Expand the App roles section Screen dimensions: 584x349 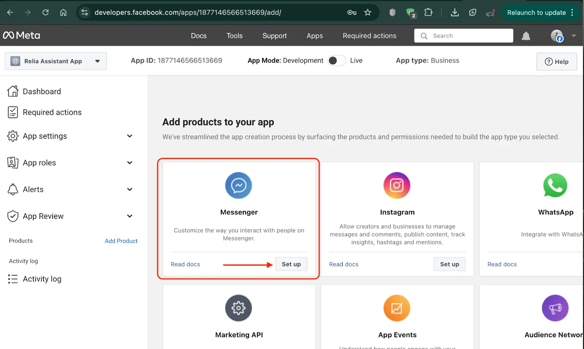(x=39, y=163)
